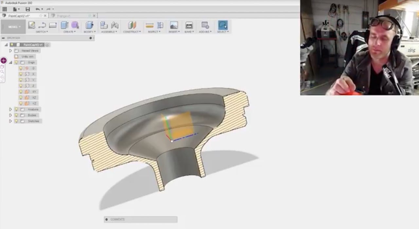Toggle visibility of the XY origin plane

click(21, 92)
